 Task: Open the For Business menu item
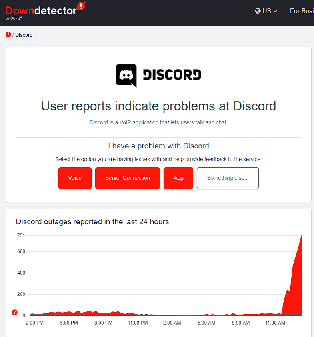pyautogui.click(x=302, y=11)
